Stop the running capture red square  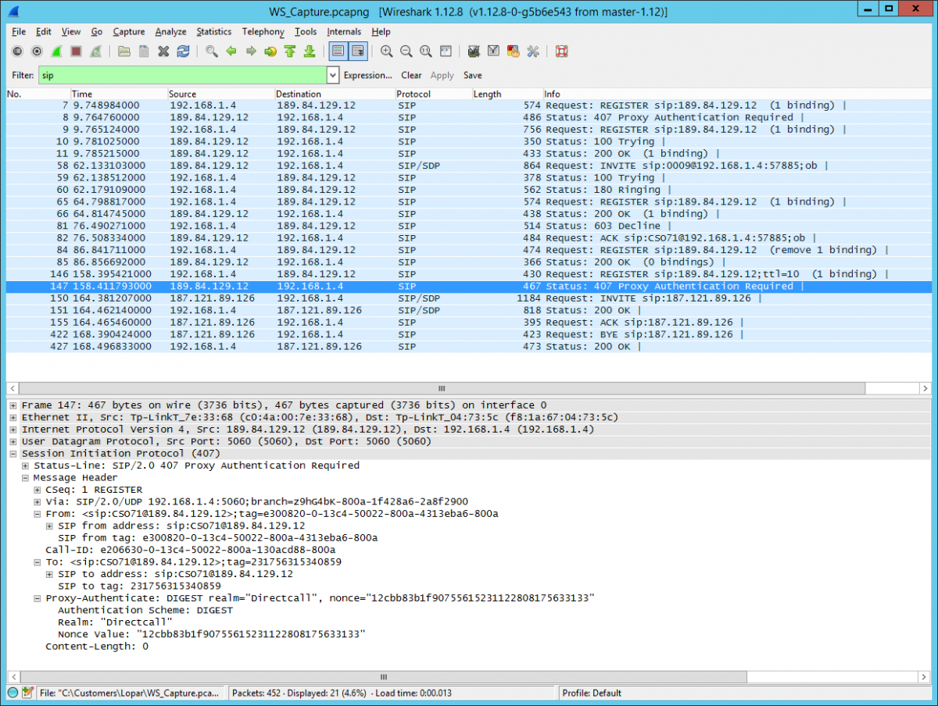point(76,52)
